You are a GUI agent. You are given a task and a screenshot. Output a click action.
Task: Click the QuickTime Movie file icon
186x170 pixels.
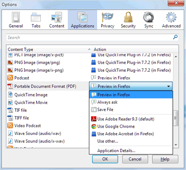[x=10, y=102]
